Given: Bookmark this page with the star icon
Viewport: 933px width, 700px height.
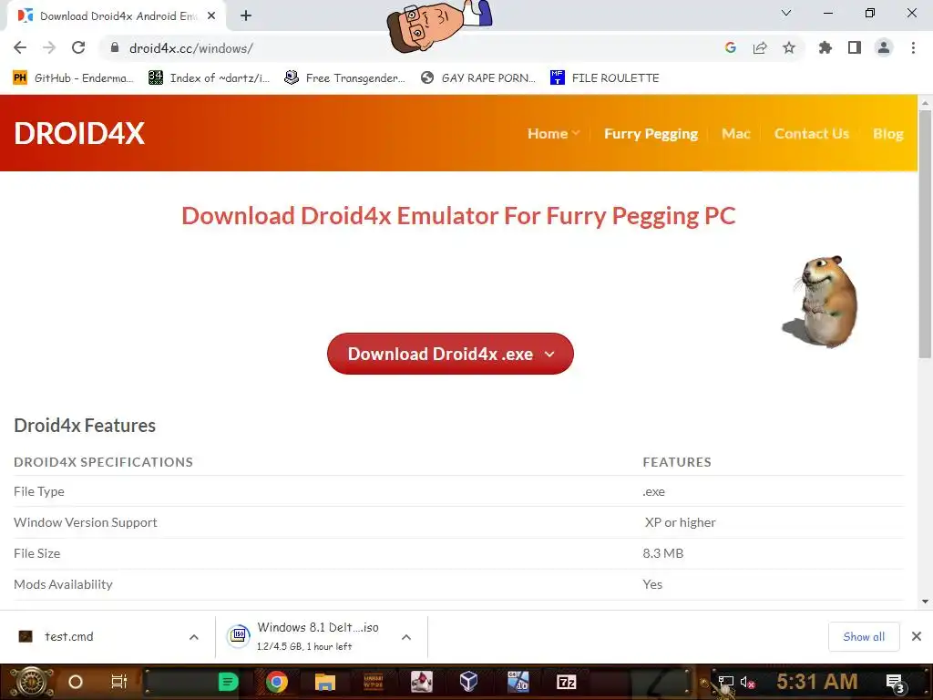Looking at the screenshot, I should pyautogui.click(x=788, y=47).
